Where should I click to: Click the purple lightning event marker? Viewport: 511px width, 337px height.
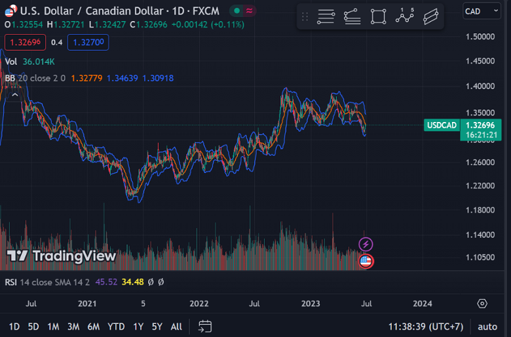366,245
